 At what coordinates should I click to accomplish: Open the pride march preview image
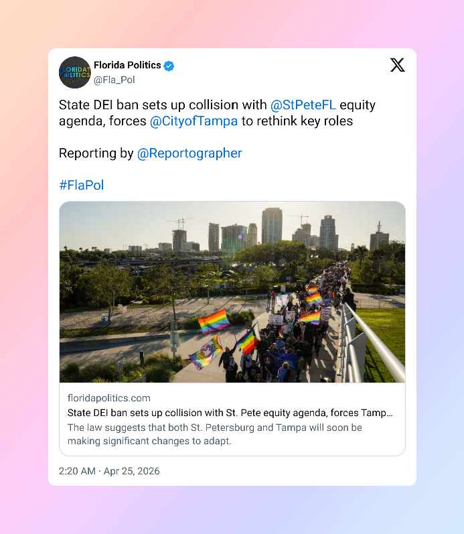click(x=232, y=292)
